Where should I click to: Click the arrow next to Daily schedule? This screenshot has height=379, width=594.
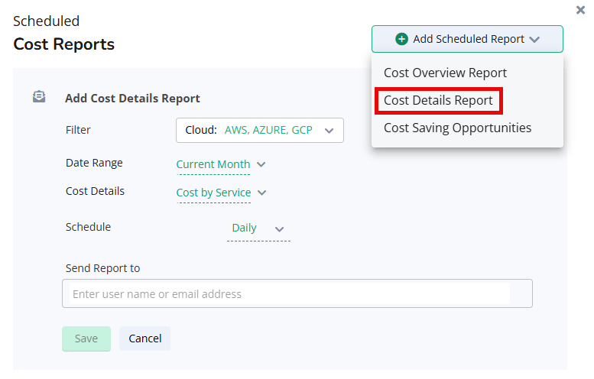[279, 228]
